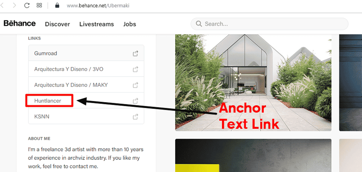Screen dimensions: 362x172
Task: Click the external link icon beside Gumroad
Action: click(135, 53)
